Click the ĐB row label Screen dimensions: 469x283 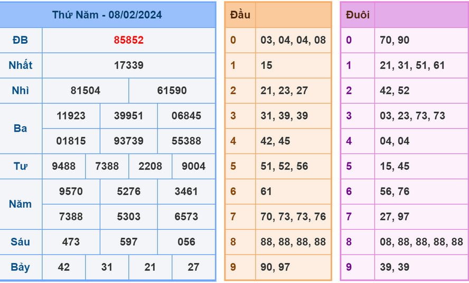pos(21,40)
